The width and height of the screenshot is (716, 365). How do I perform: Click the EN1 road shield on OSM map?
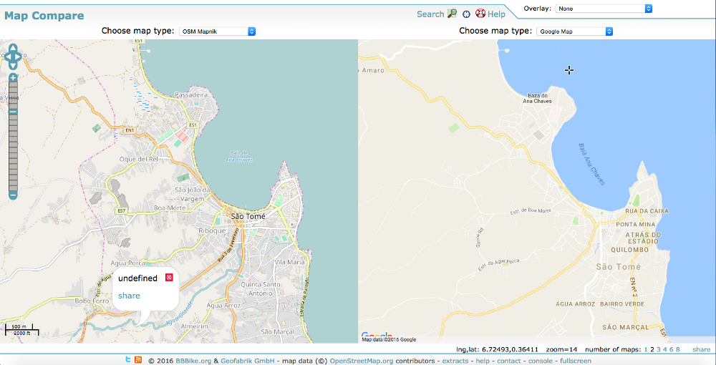click(x=130, y=130)
